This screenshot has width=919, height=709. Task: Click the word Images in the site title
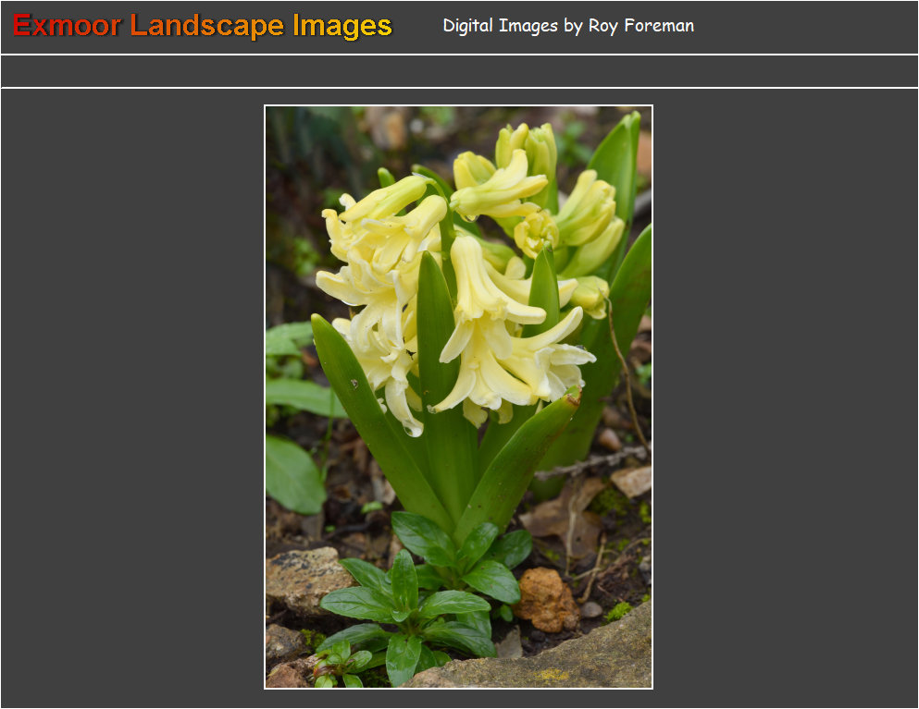(342, 26)
